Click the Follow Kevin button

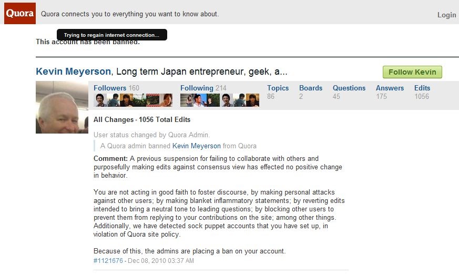[x=412, y=72]
